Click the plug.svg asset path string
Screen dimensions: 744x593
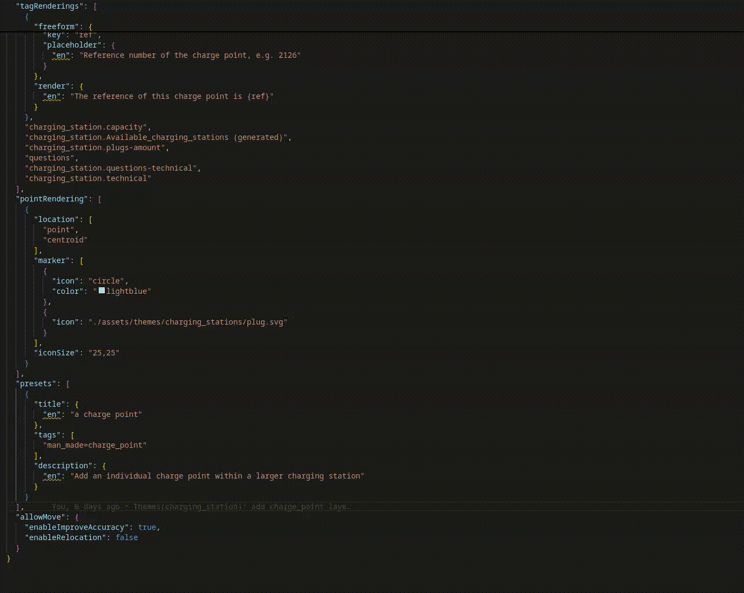[x=188, y=322]
